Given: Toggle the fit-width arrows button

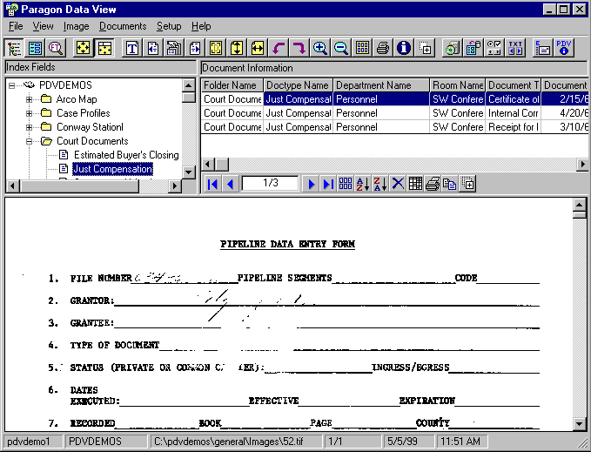Looking at the screenshot, I should pyautogui.click(x=258, y=48).
